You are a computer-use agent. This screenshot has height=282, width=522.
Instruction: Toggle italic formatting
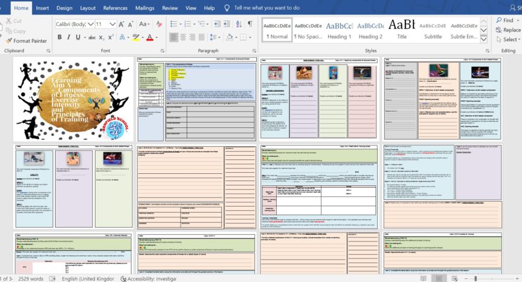click(x=69, y=37)
